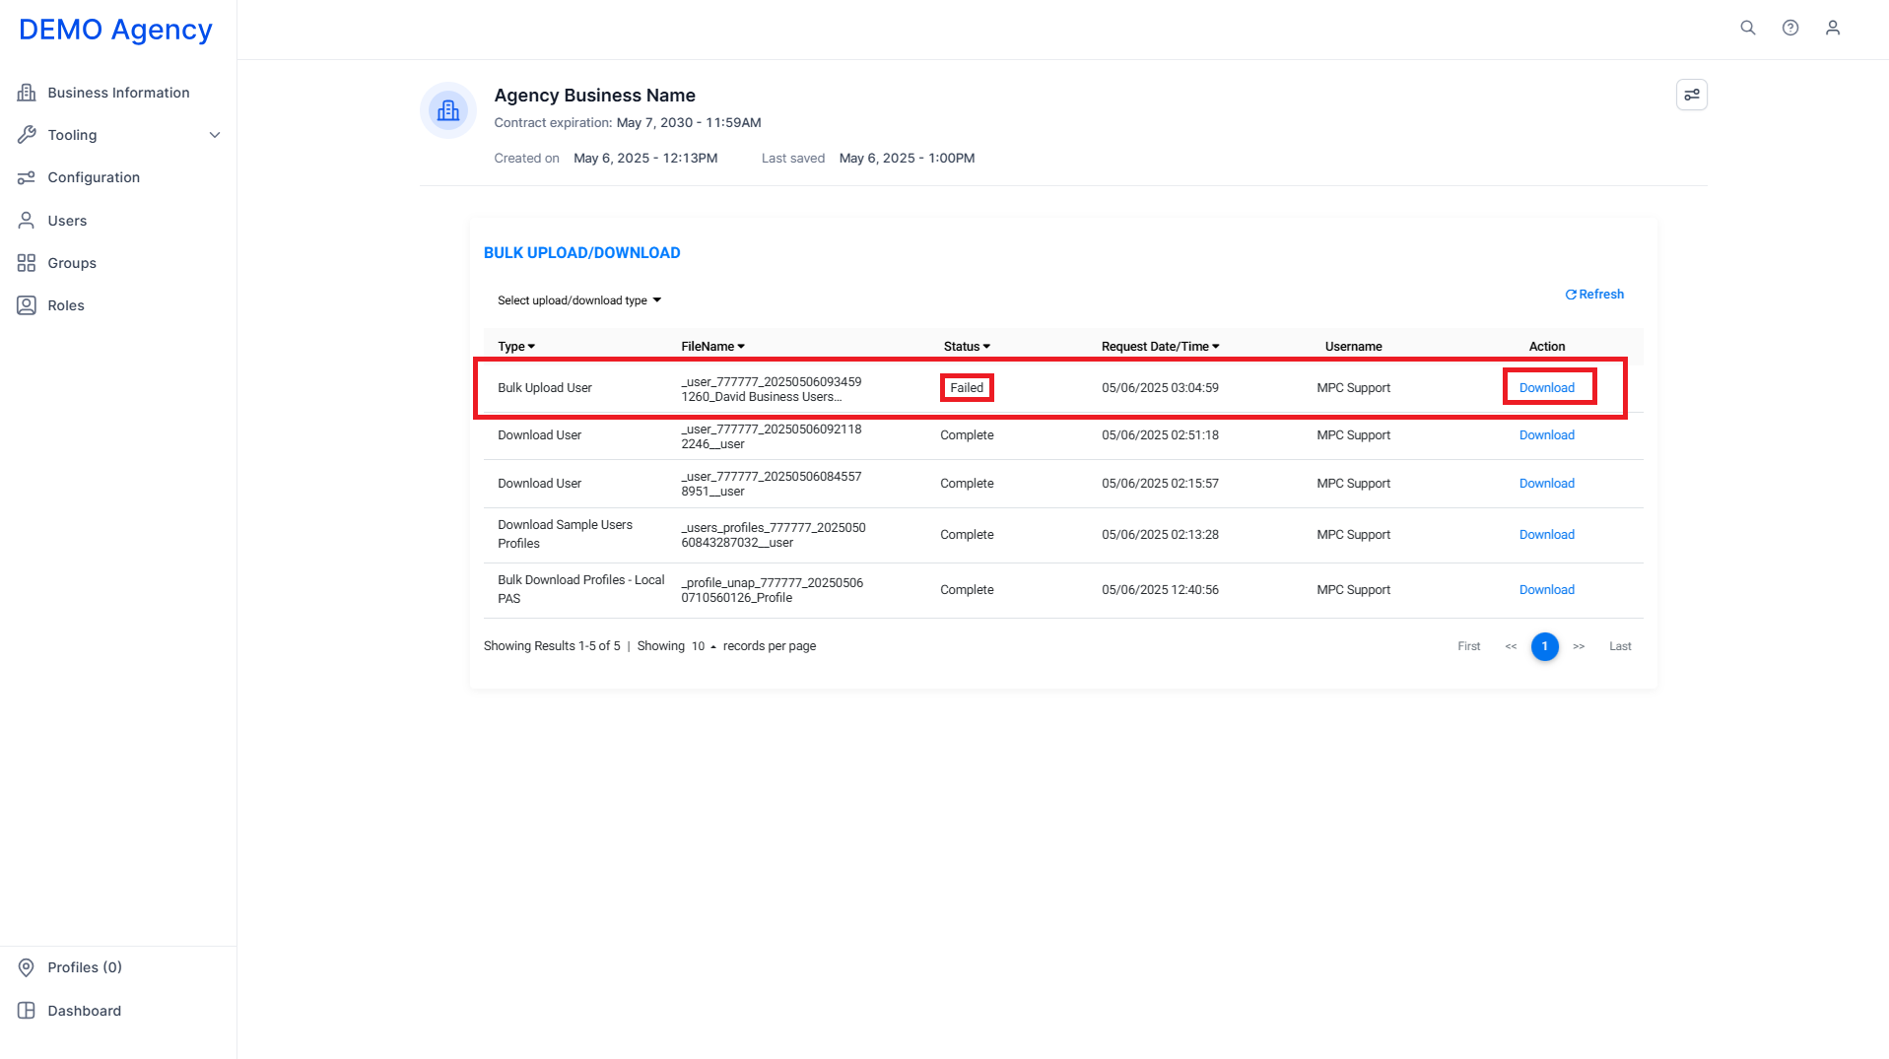The height and width of the screenshot is (1059, 1889).
Task: Go to First page
Action: (1468, 646)
